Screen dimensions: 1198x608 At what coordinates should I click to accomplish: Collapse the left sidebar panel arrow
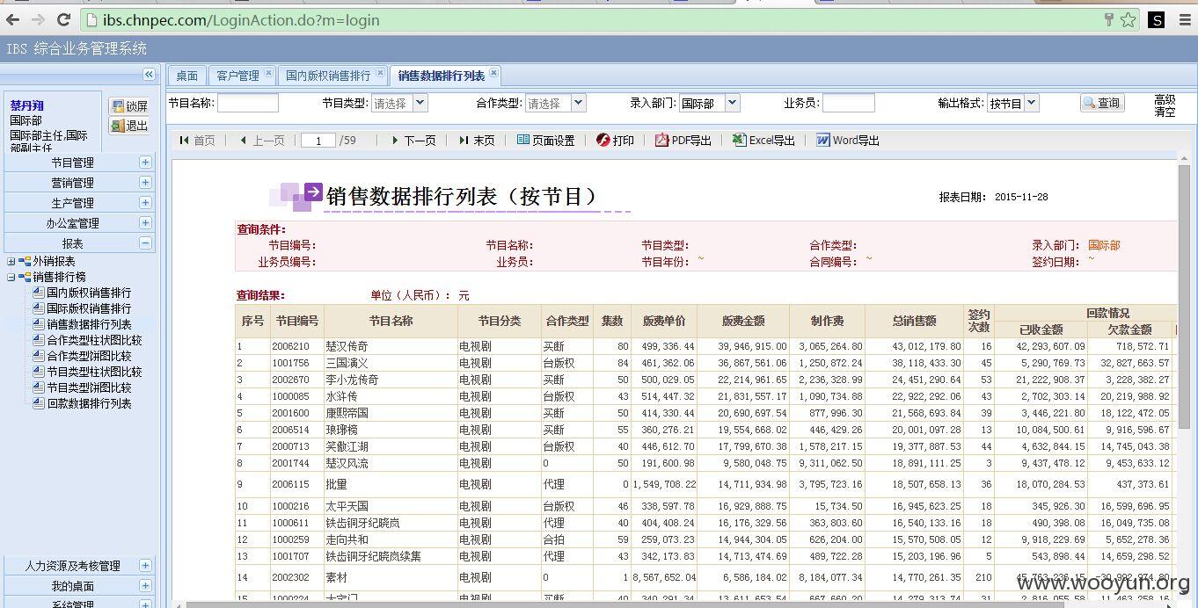[149, 75]
